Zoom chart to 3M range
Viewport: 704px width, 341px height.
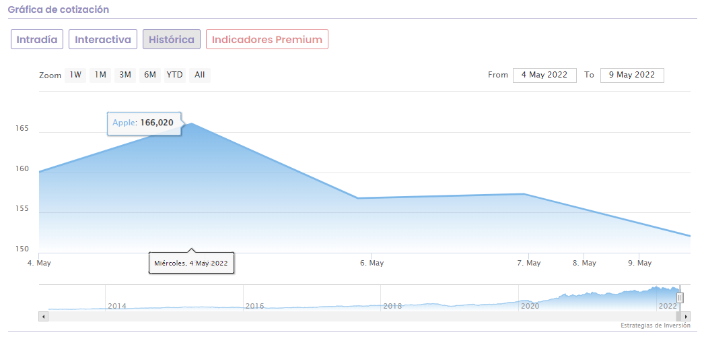(x=125, y=75)
